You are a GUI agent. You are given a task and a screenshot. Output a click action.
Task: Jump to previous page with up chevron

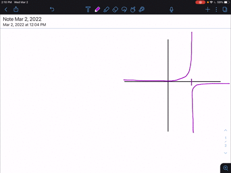226,130
